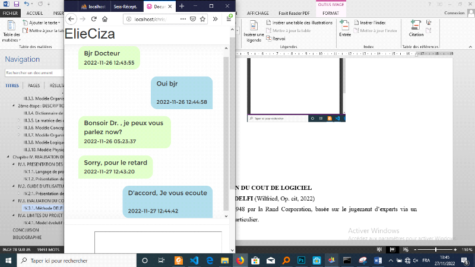Screen dimensions: 475x267
Task: Open Visual Studio Code from taskbar
Action: click(194, 260)
